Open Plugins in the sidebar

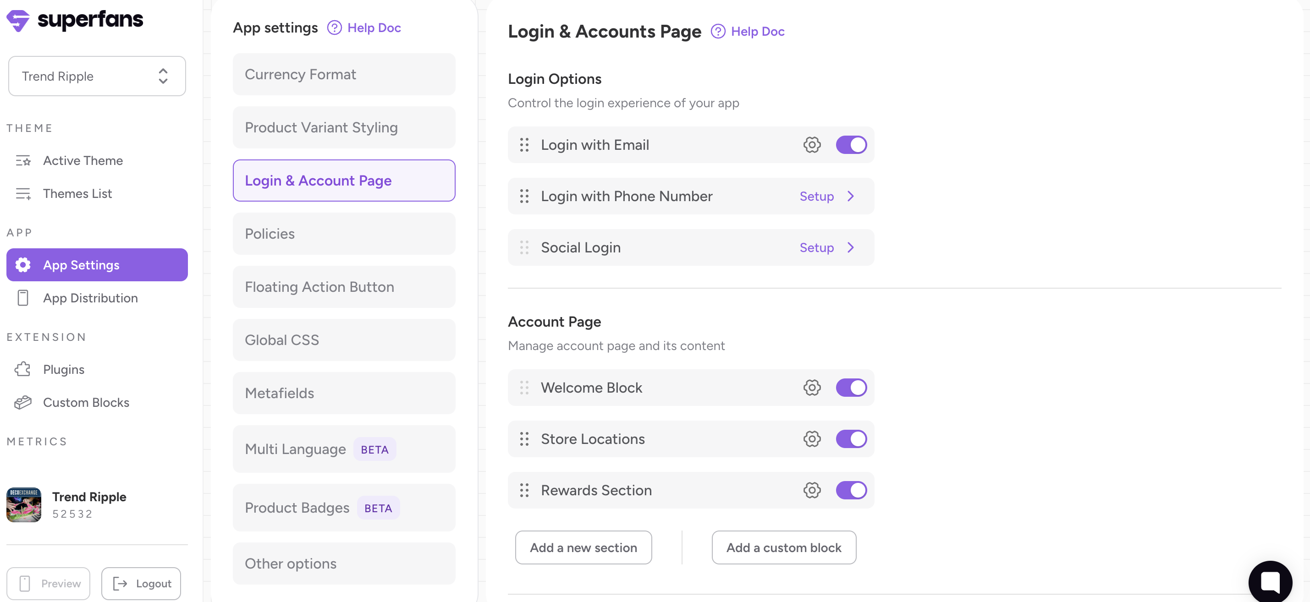tap(64, 369)
